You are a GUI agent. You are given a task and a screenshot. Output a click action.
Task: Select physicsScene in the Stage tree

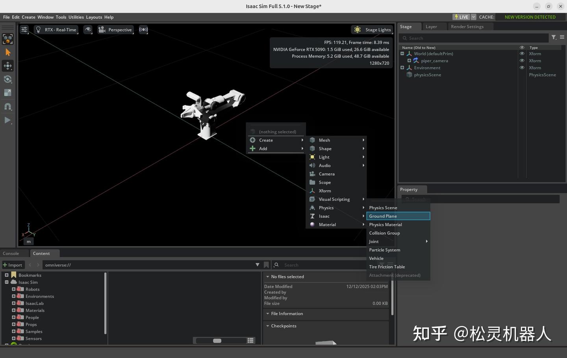click(427, 75)
